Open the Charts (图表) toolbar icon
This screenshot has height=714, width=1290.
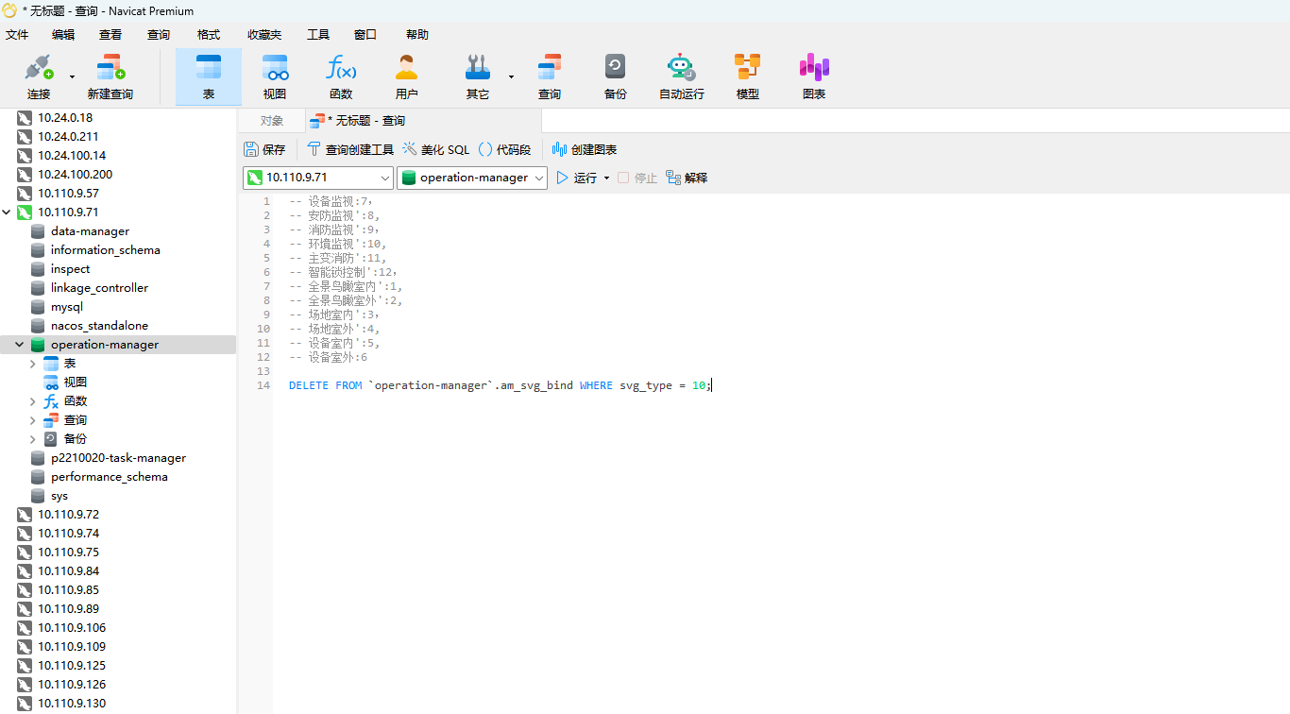[x=813, y=76]
